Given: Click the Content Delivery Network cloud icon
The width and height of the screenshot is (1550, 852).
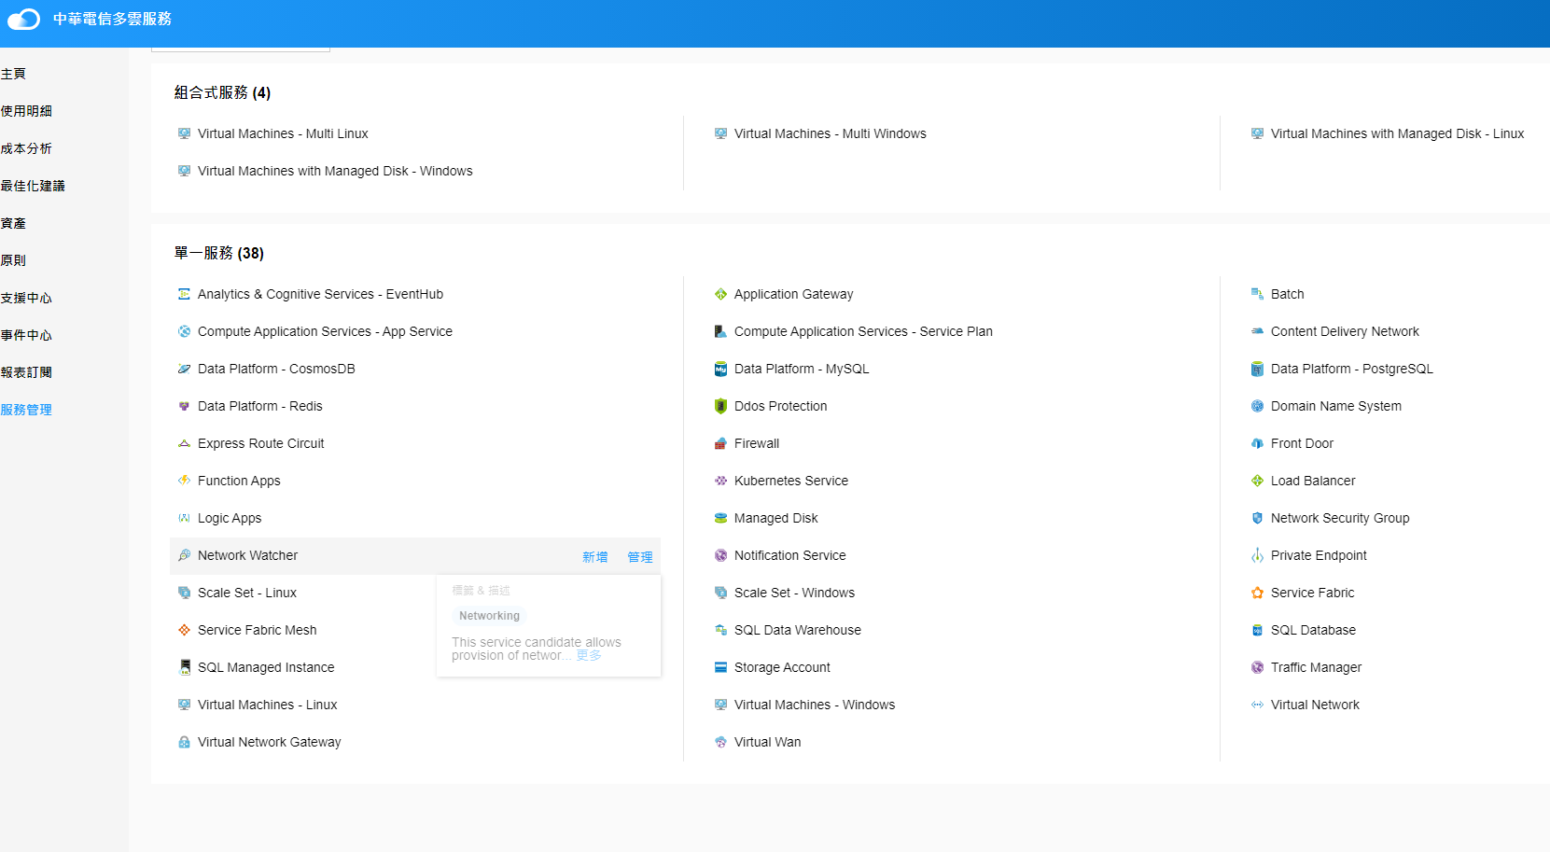Looking at the screenshot, I should [x=1257, y=331].
